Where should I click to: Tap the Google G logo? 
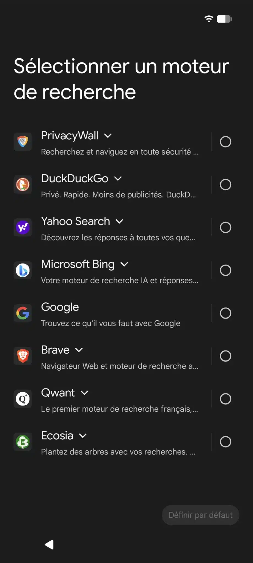[x=23, y=313]
